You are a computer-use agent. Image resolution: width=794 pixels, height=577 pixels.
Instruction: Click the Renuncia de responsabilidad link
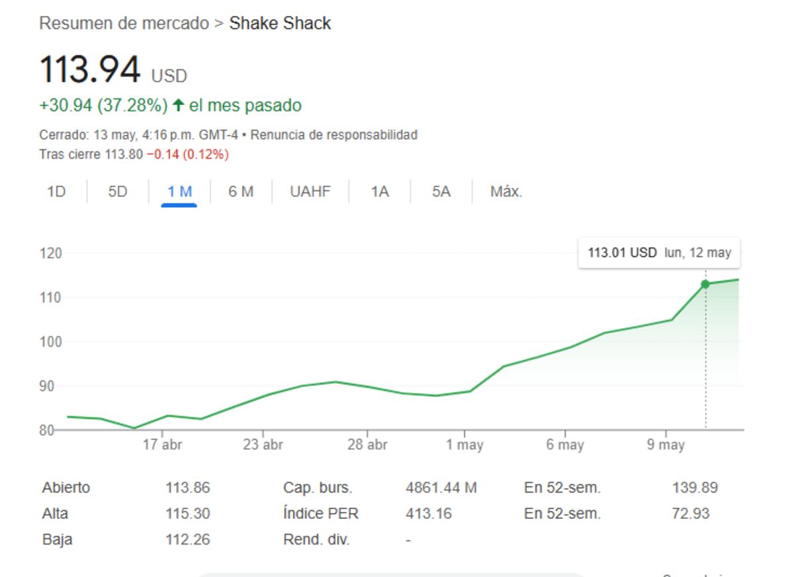[334, 135]
